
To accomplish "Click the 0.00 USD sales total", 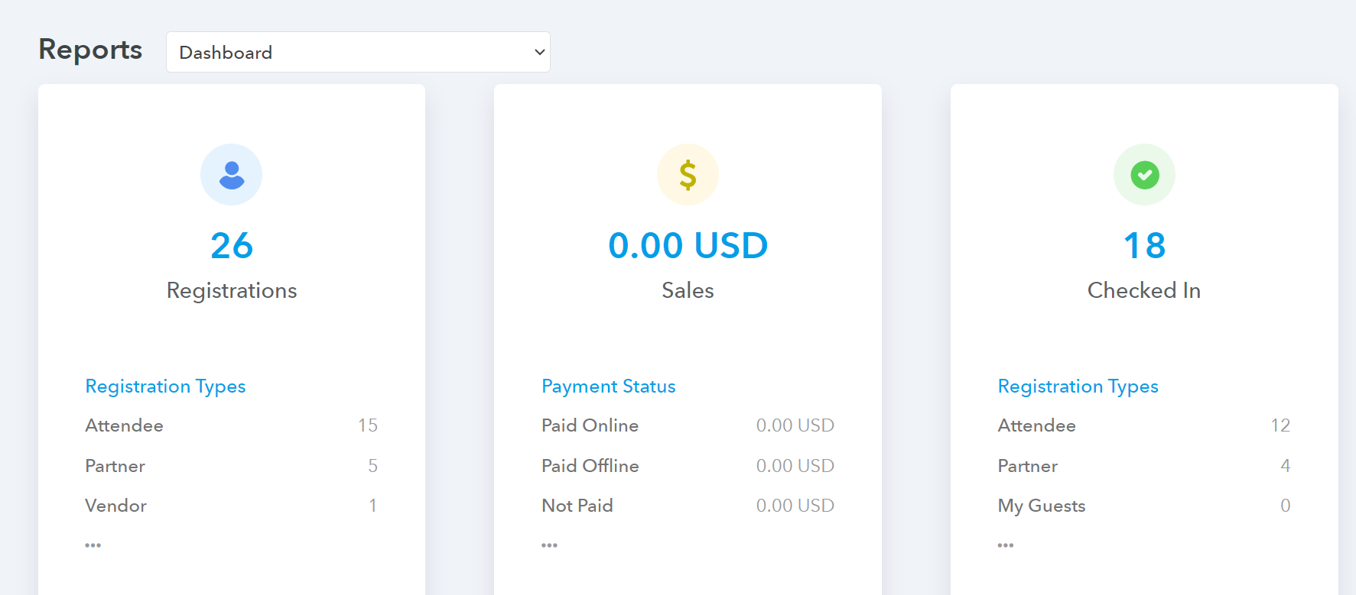I will (x=688, y=246).
